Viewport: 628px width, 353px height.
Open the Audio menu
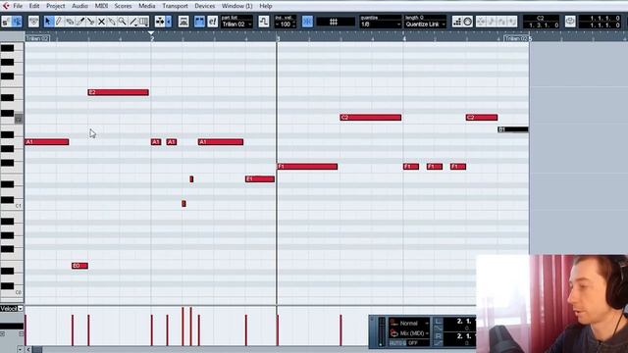tap(79, 6)
